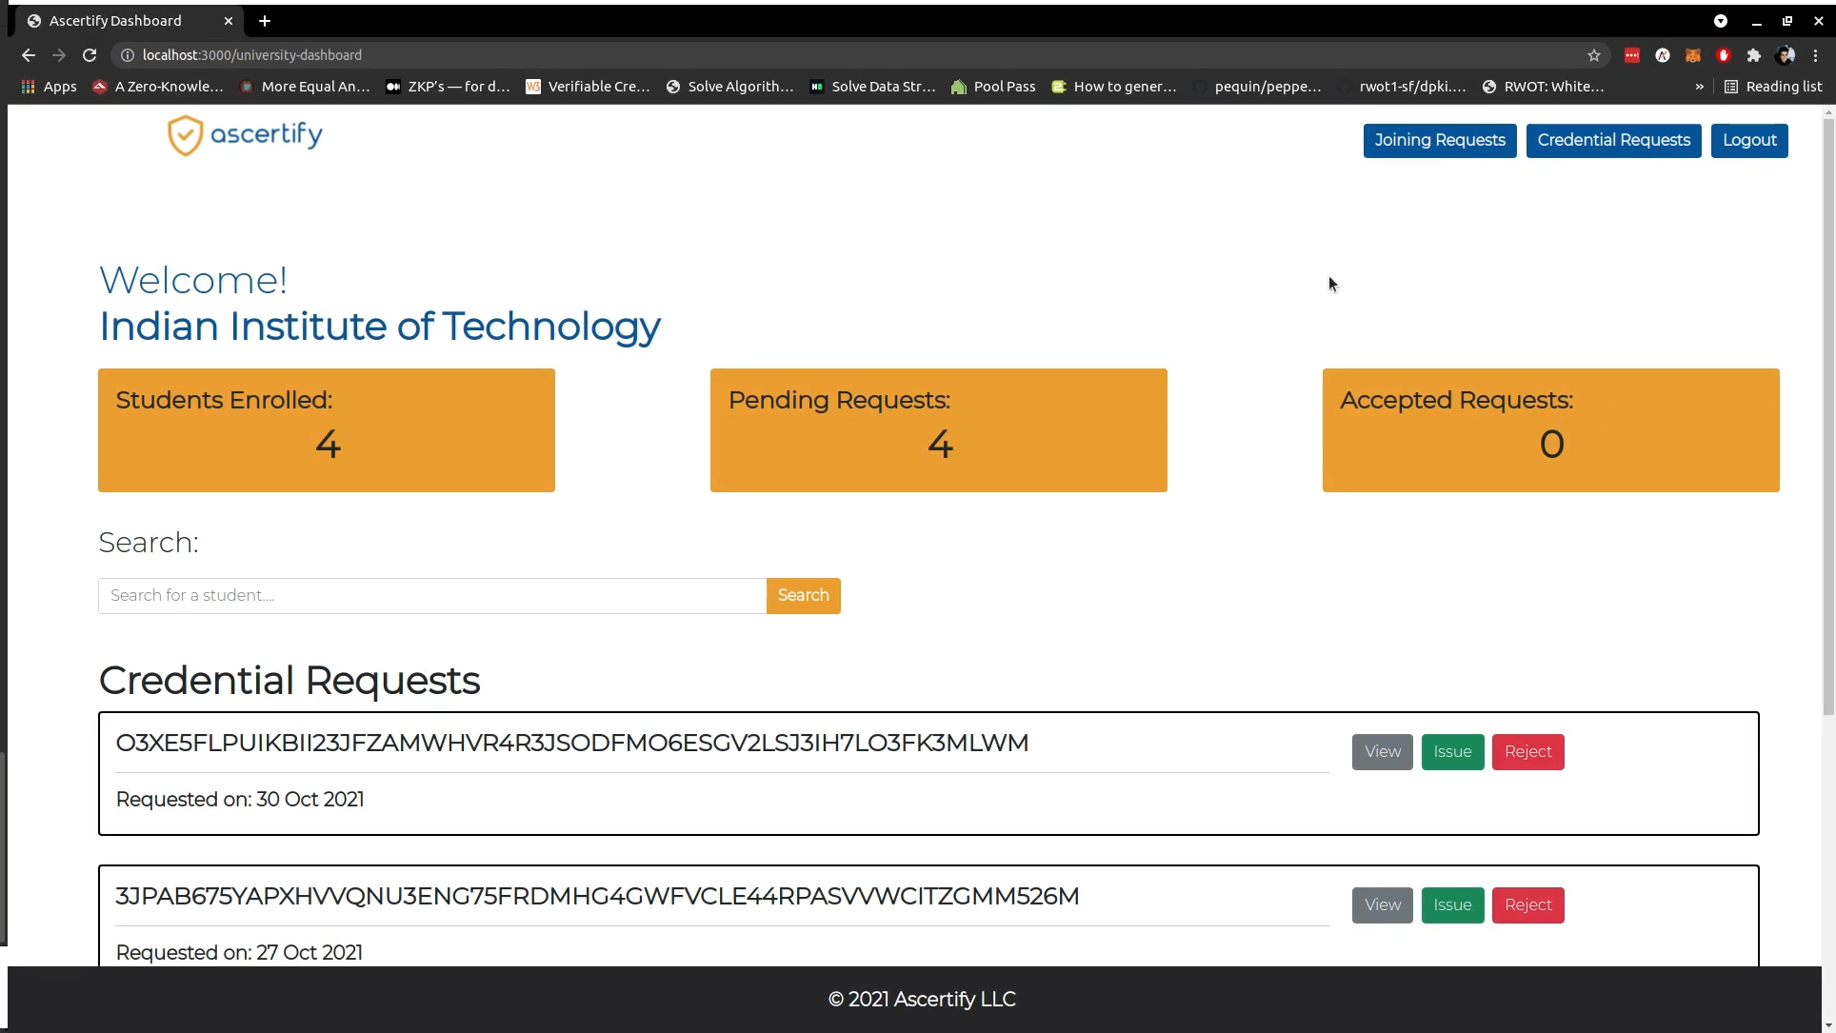Reload the page with refresh icon
The width and height of the screenshot is (1836, 1033).
[90, 55]
